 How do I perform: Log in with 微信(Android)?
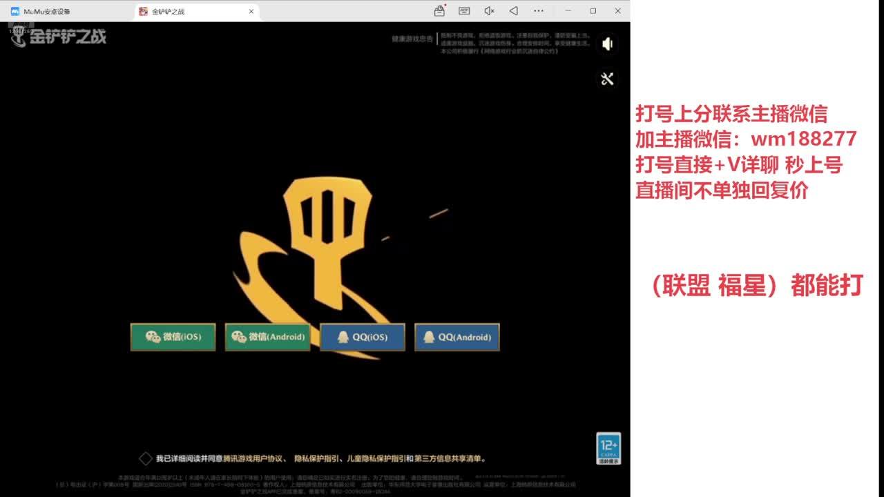267,337
